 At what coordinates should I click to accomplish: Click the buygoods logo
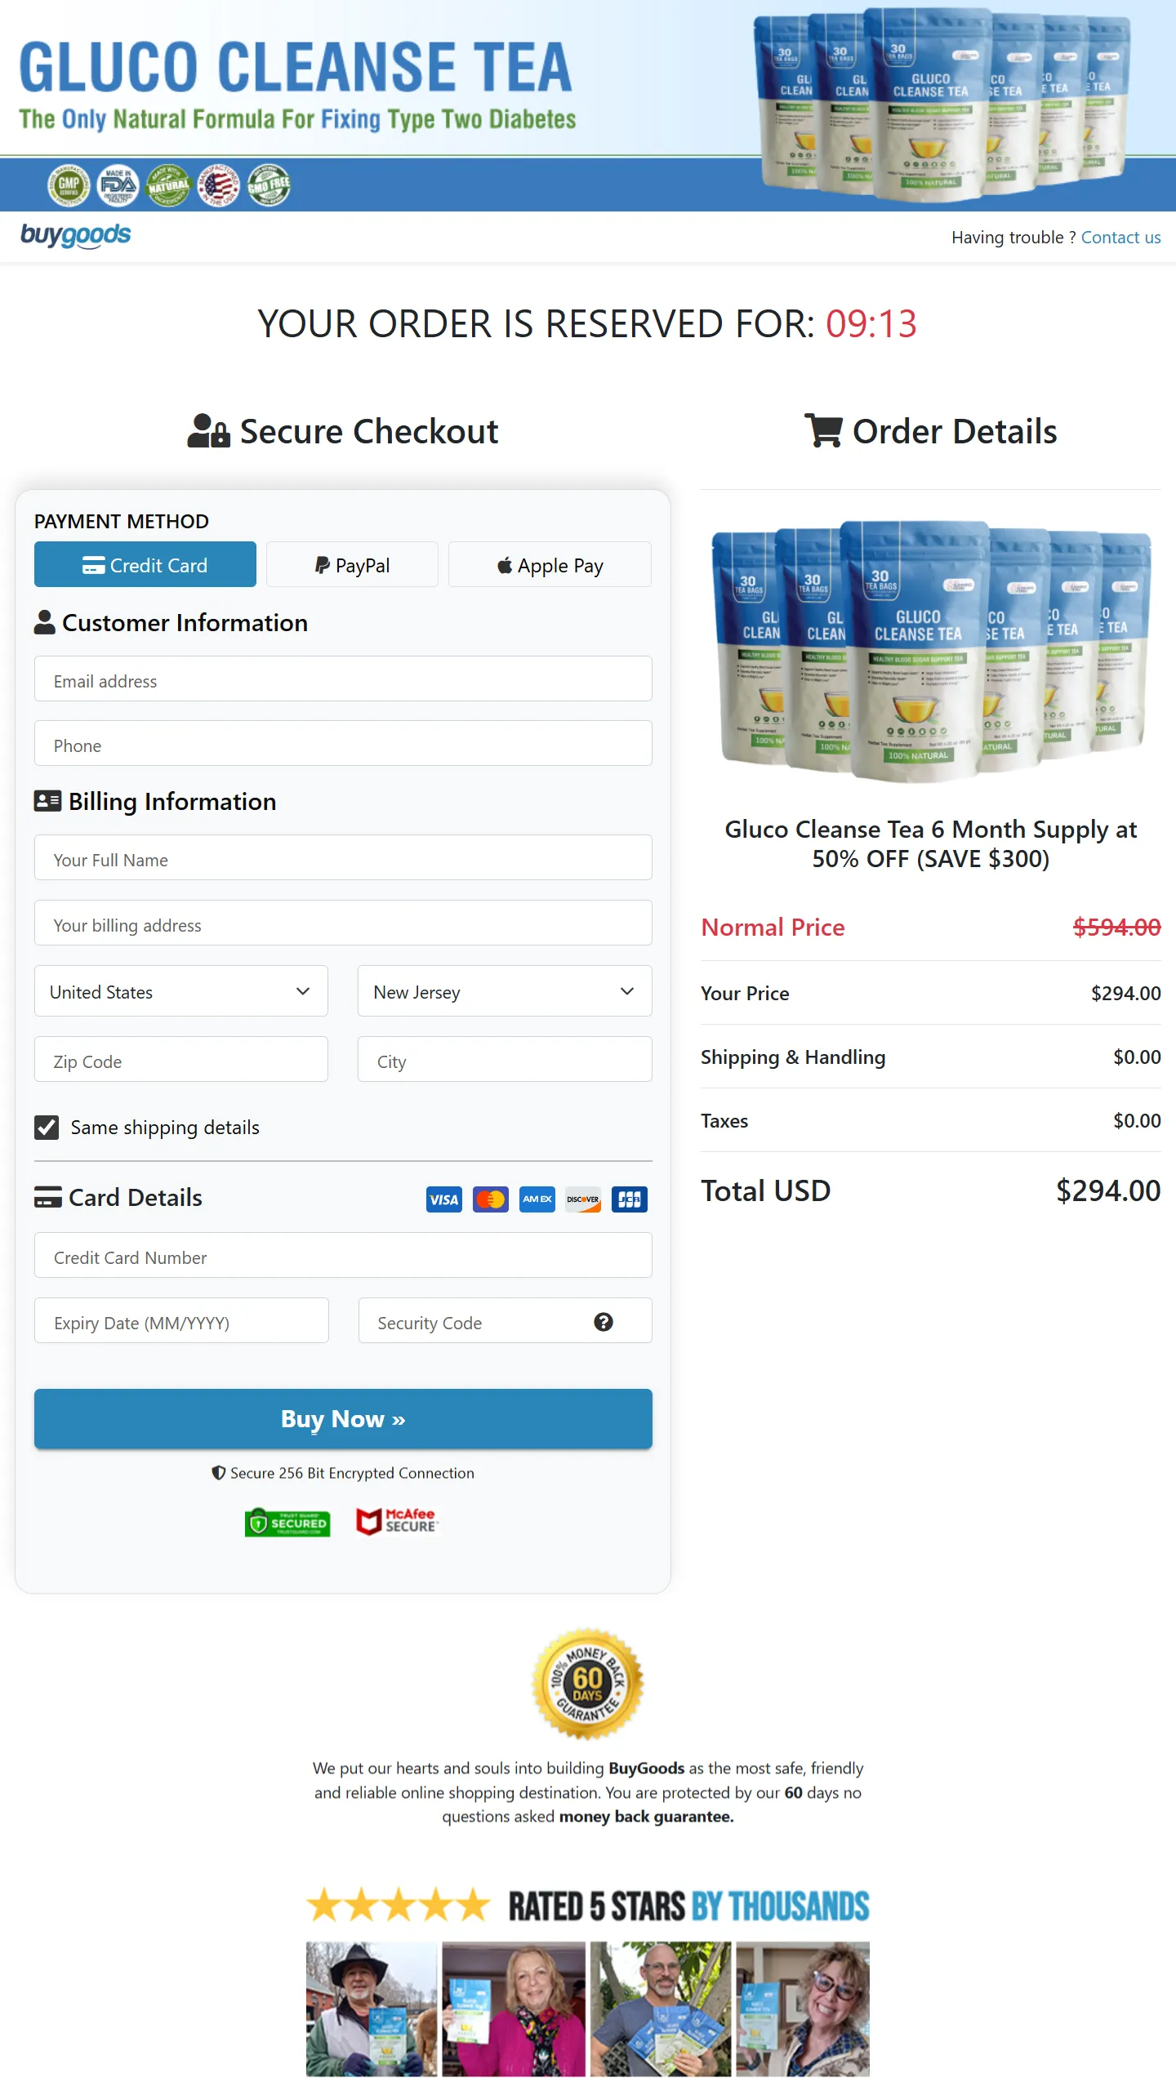(x=76, y=235)
